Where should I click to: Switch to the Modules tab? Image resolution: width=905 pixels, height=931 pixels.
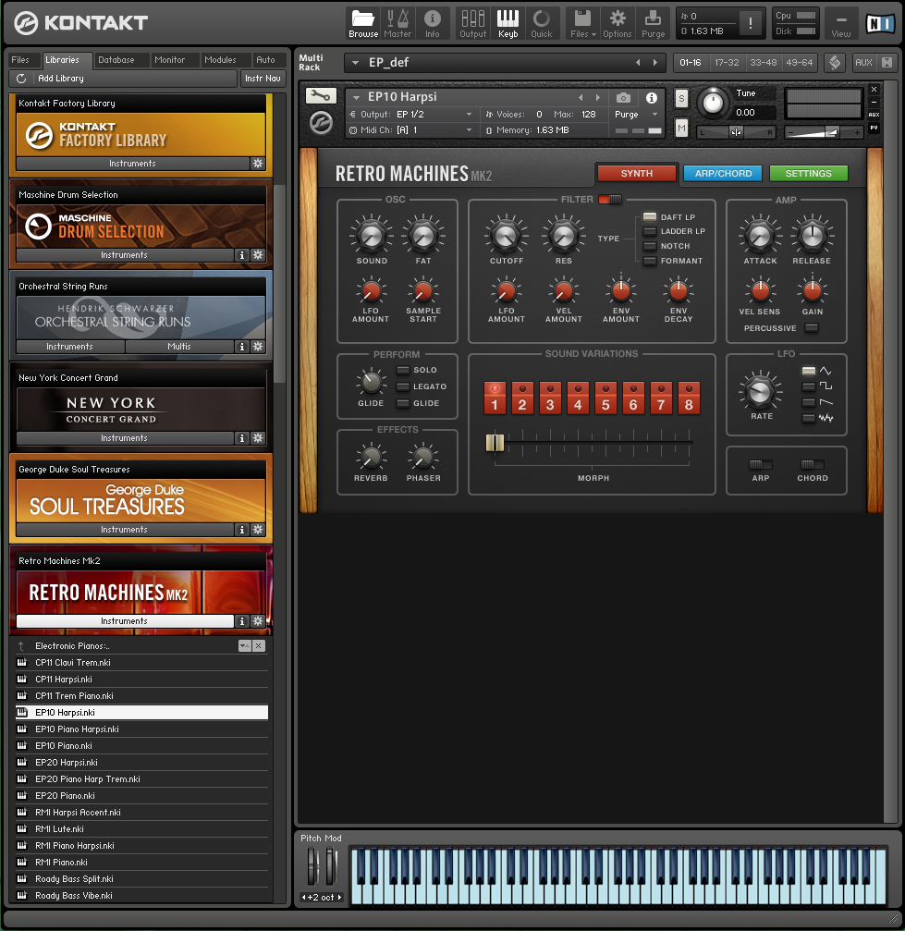[x=220, y=60]
